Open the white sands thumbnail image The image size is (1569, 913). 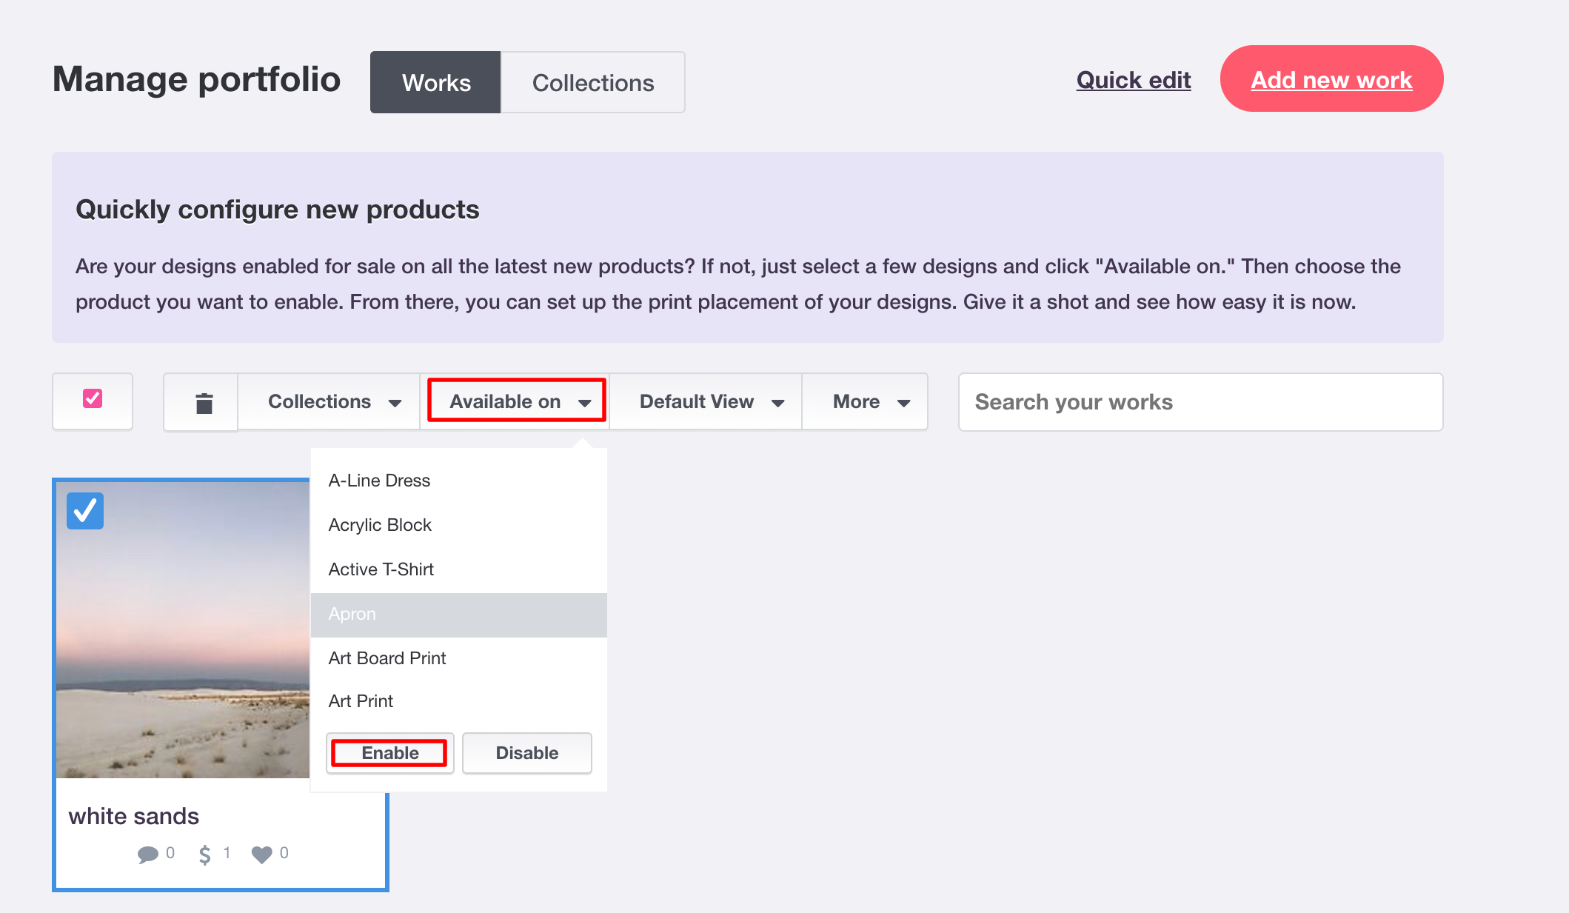coord(183,629)
